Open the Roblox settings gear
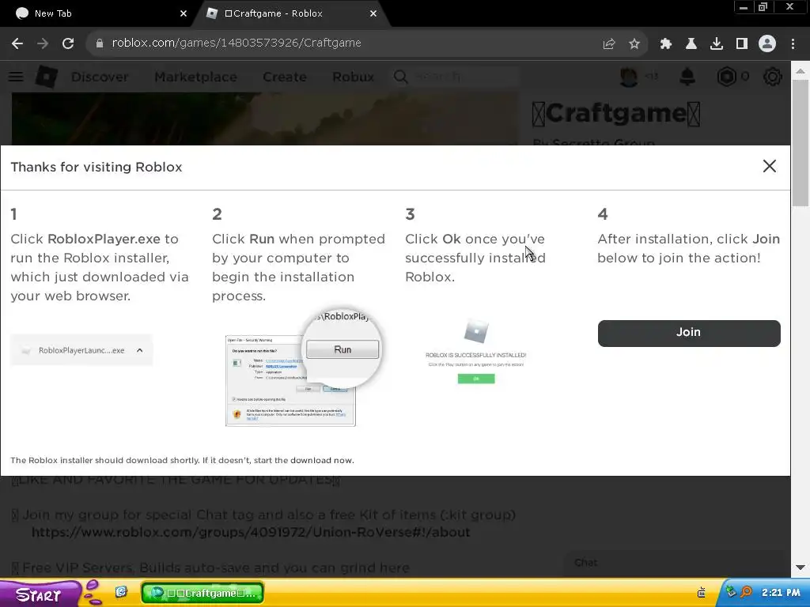The height and width of the screenshot is (607, 810). click(x=773, y=77)
